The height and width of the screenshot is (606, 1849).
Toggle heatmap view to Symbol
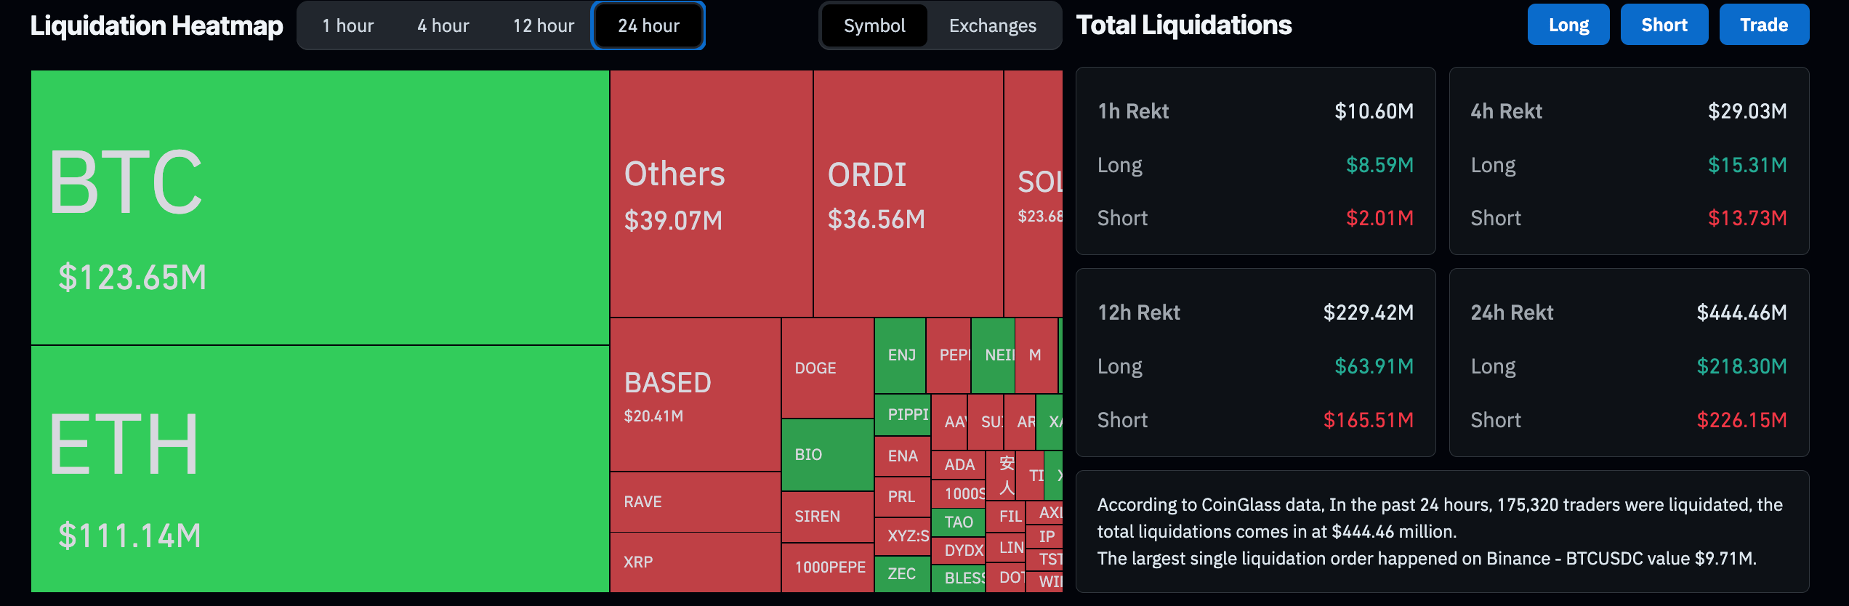[x=874, y=26]
